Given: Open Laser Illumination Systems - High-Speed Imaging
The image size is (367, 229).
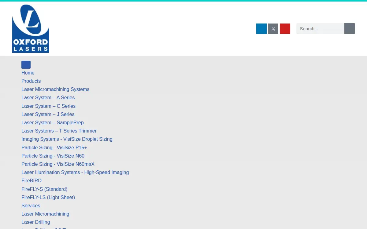Looking at the screenshot, I should click(75, 172).
